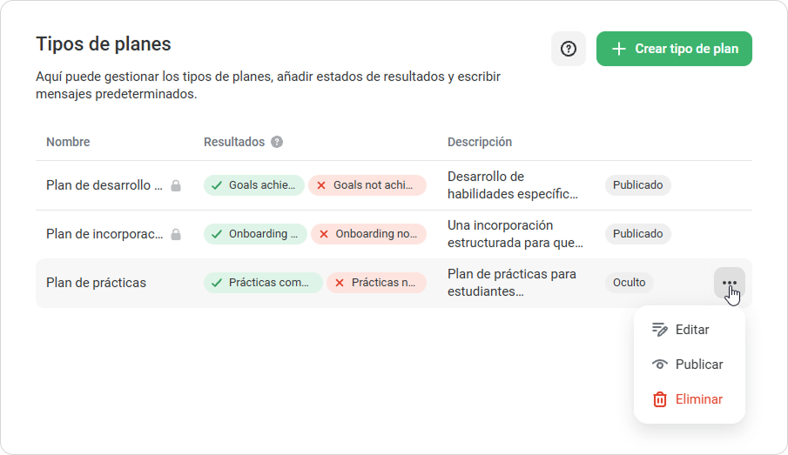788x455 pixels.
Task: Open the Plan de incorporación row name
Action: coord(104,234)
